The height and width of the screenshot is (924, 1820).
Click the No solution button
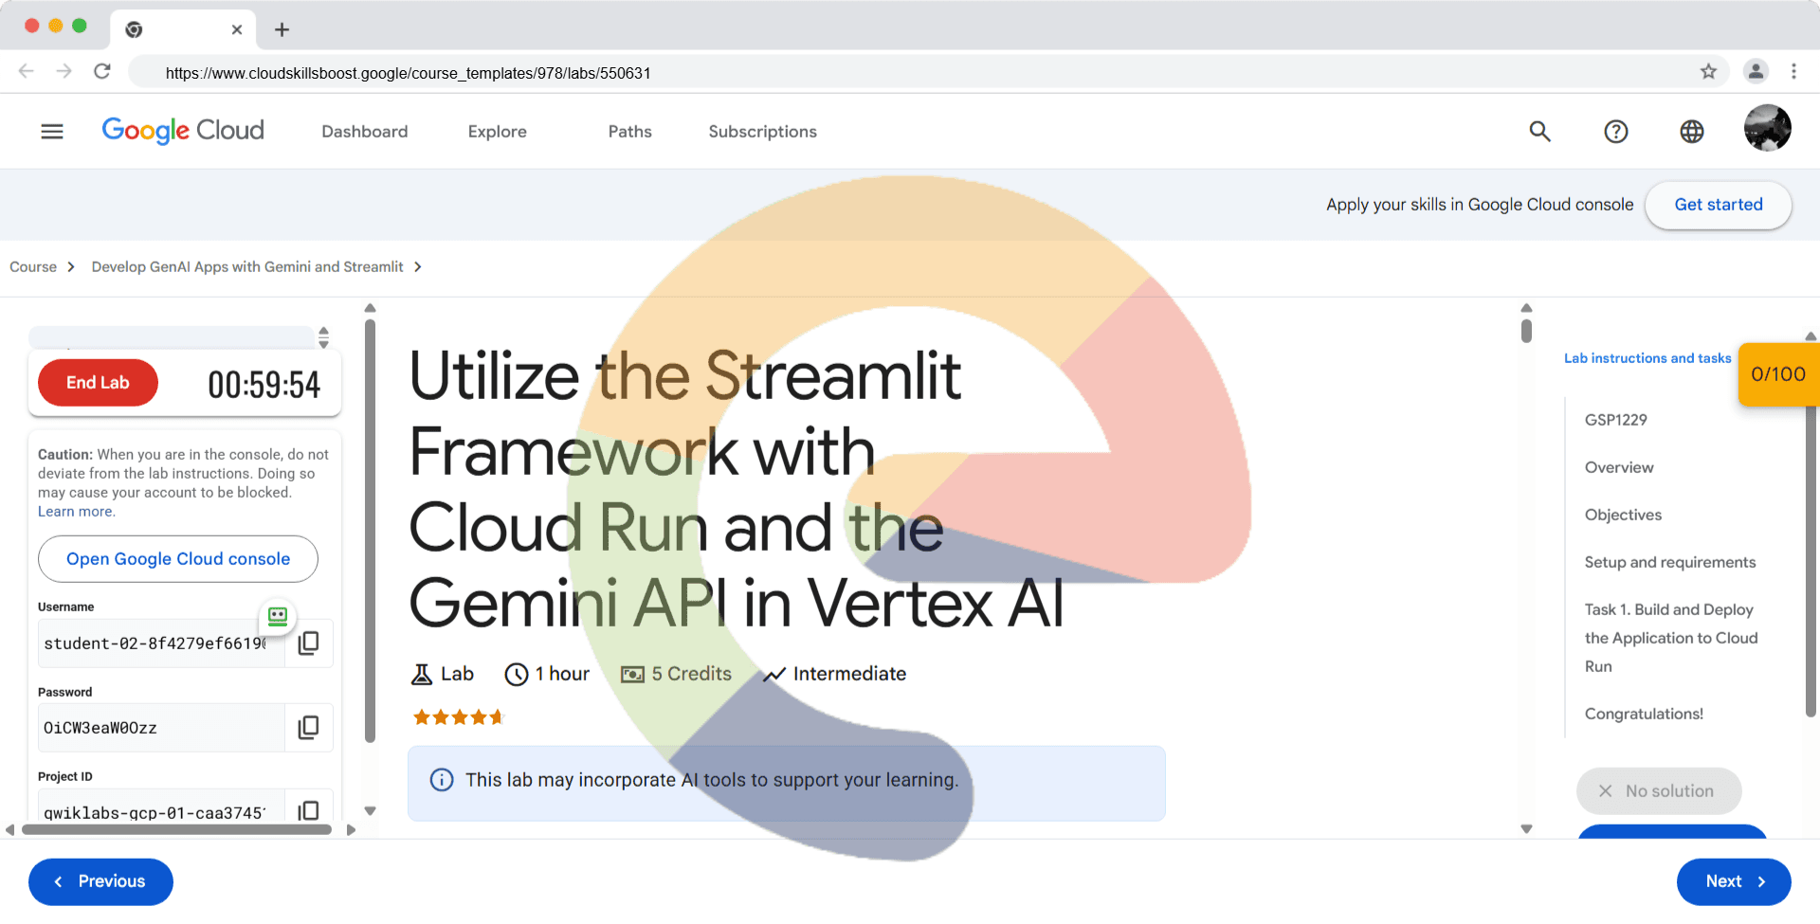point(1659,791)
